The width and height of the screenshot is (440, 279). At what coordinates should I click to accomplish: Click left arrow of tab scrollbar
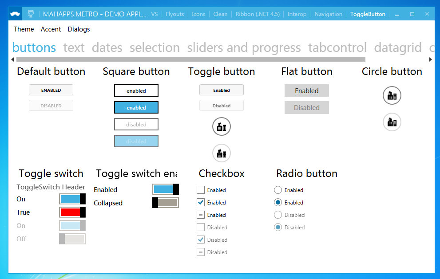point(12,59)
